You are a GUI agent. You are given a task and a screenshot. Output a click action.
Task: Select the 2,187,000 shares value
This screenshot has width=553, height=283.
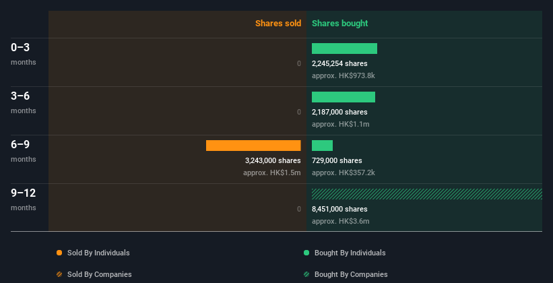[339, 112]
